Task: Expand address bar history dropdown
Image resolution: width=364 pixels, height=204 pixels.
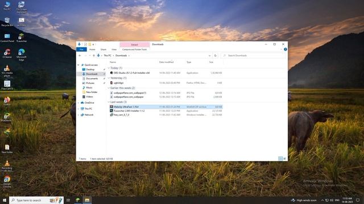Action: tap(209, 56)
